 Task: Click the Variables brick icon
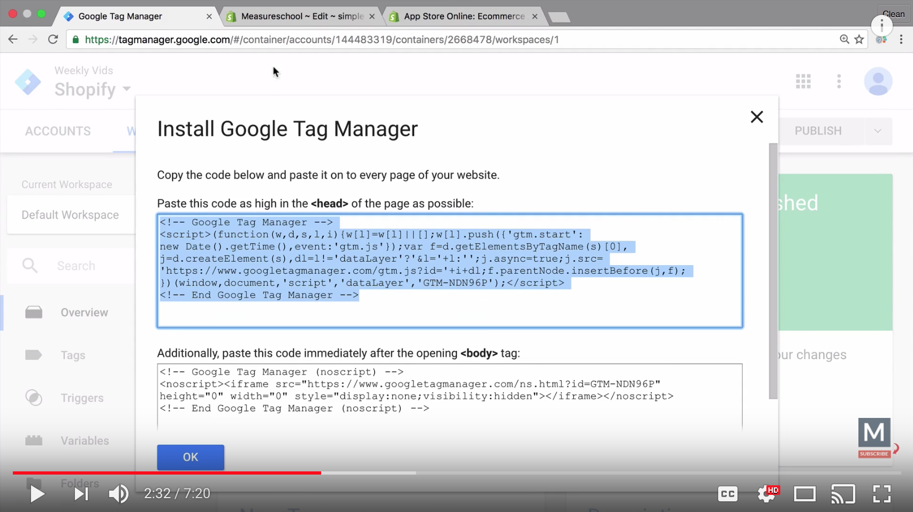click(34, 440)
